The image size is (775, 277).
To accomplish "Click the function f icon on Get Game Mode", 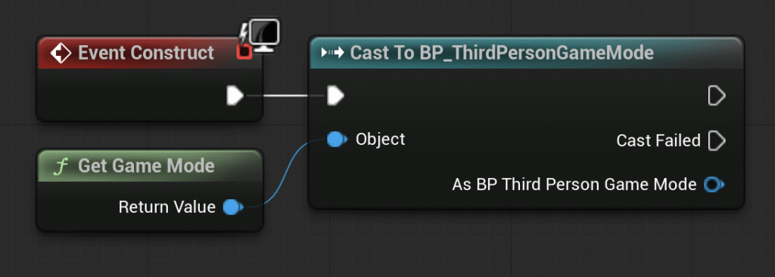I will point(61,167).
